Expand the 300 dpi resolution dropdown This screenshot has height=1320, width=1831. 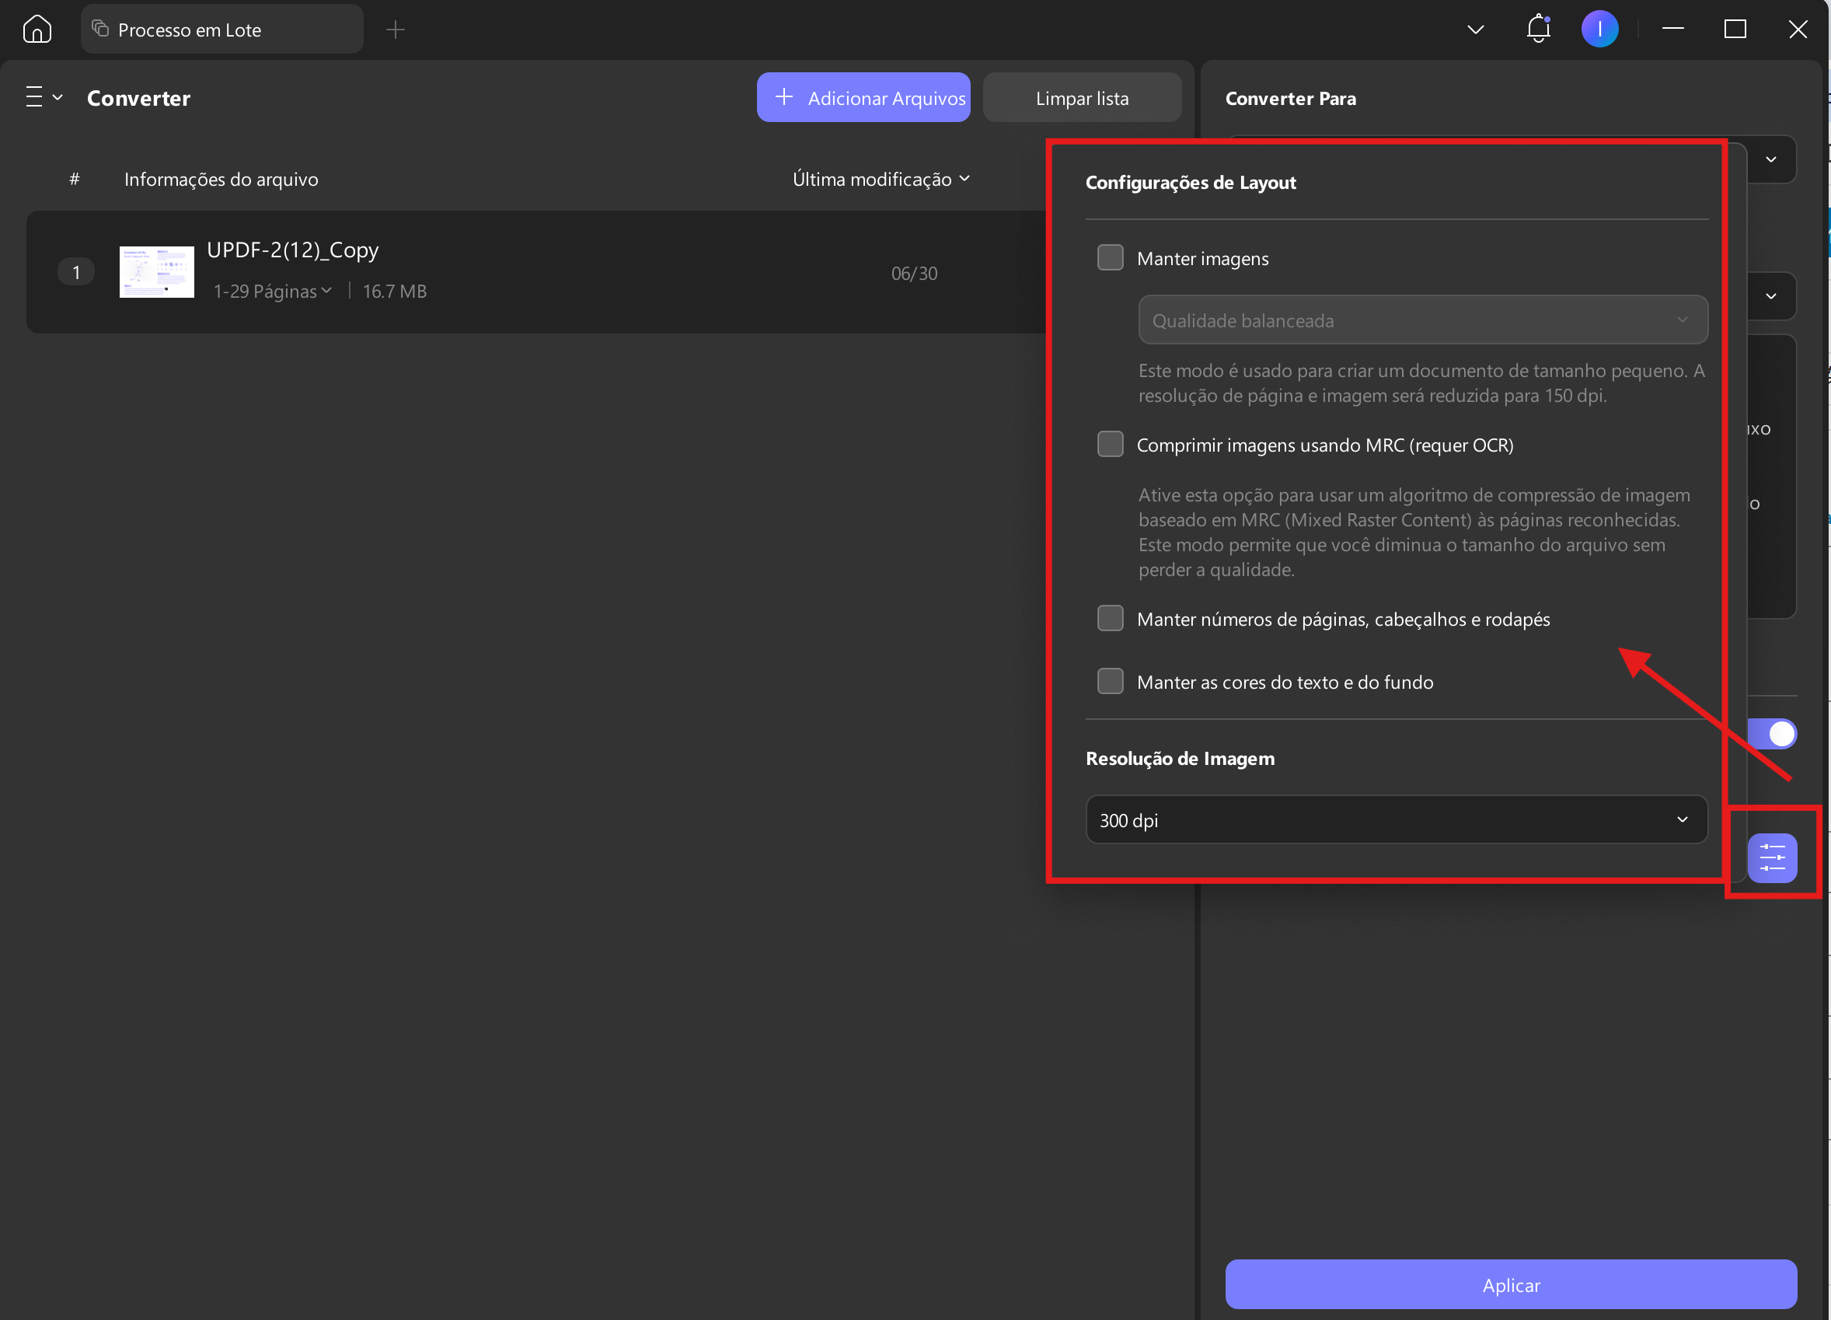pyautogui.click(x=1396, y=819)
